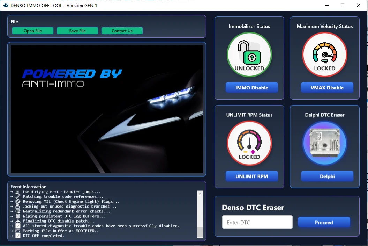Minimize the DENSO IMMO OFF TOOL window
Image resolution: width=368 pixels, height=246 pixels.
[327, 5]
